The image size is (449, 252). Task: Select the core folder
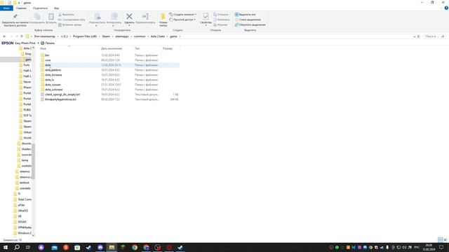pos(48,60)
